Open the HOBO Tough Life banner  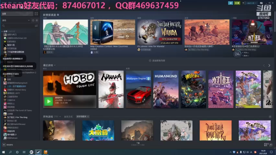70,83
